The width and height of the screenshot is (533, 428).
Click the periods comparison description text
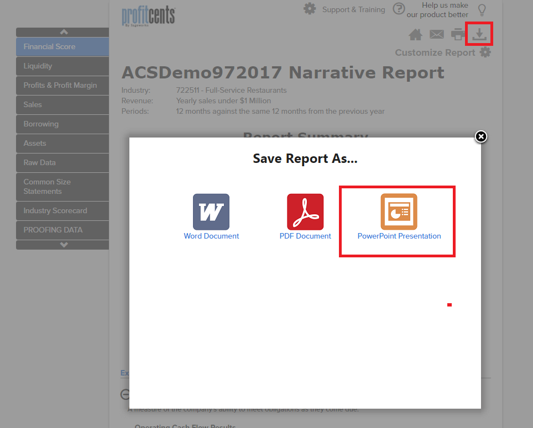(280, 112)
